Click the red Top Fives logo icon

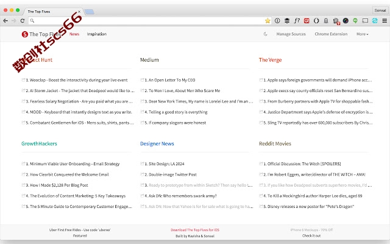click(24, 34)
